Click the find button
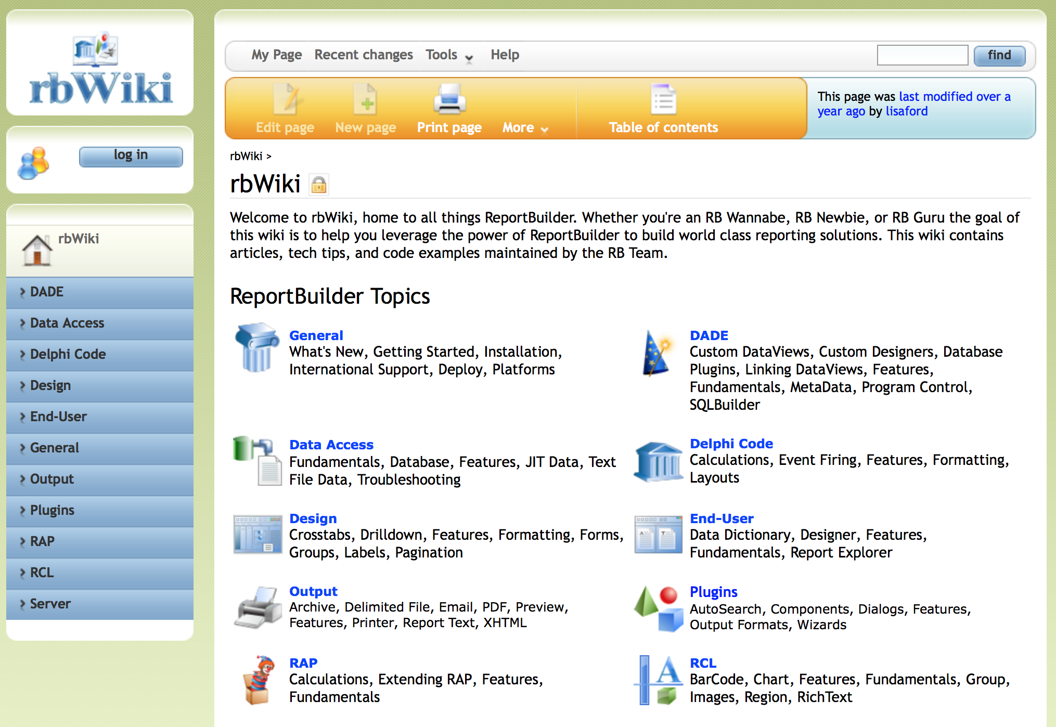The height and width of the screenshot is (727, 1056). click(x=999, y=55)
